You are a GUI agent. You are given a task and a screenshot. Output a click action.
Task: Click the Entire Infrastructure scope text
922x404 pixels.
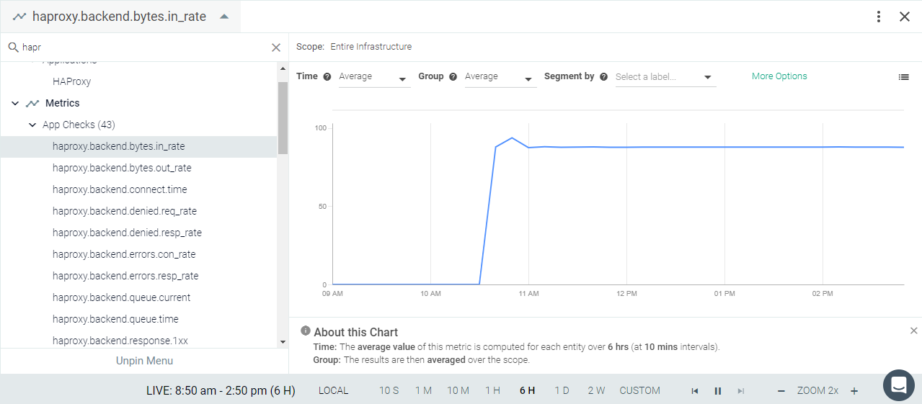371,47
